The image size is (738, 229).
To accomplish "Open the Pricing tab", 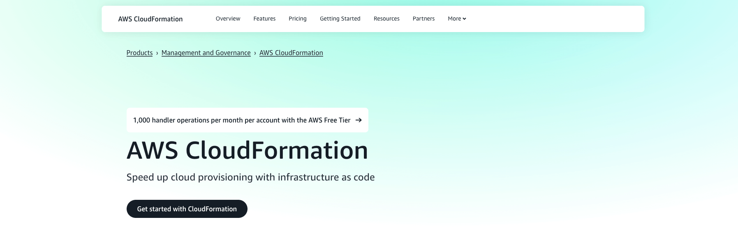I will pos(298,19).
